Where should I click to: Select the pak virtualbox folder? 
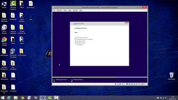(x=13, y=65)
